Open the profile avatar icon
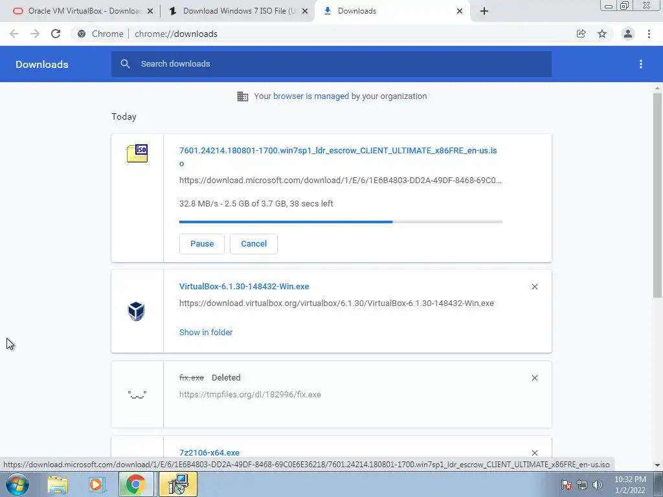The image size is (663, 497). pos(628,34)
